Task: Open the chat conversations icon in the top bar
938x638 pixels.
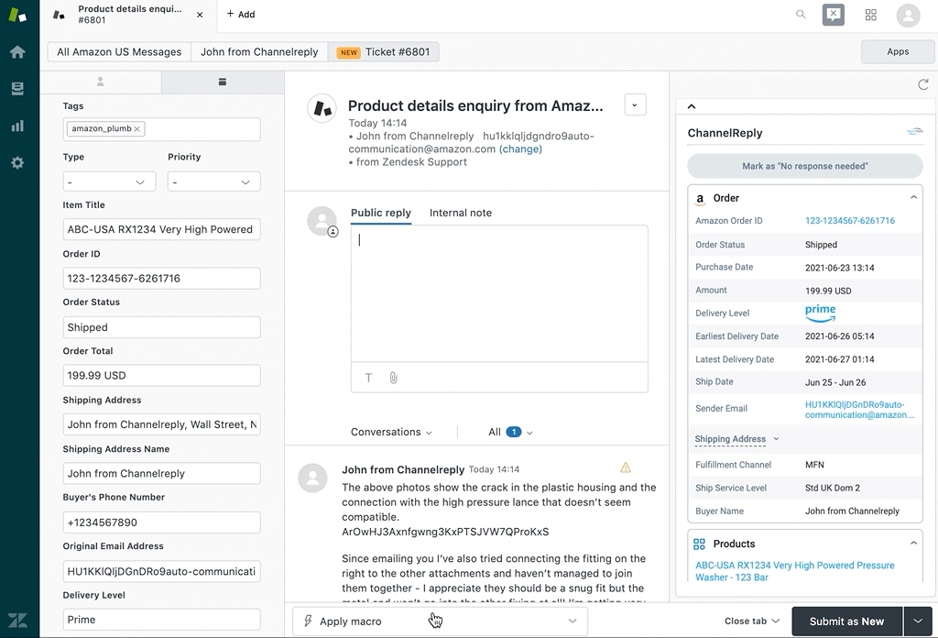Action: point(834,15)
